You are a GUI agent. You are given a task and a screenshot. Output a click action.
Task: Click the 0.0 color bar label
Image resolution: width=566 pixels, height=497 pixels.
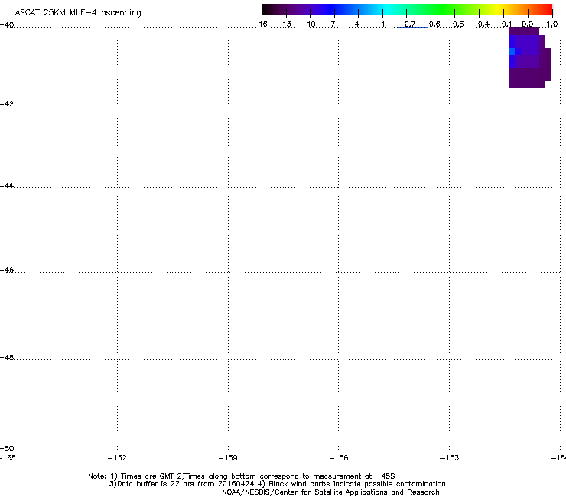528,24
